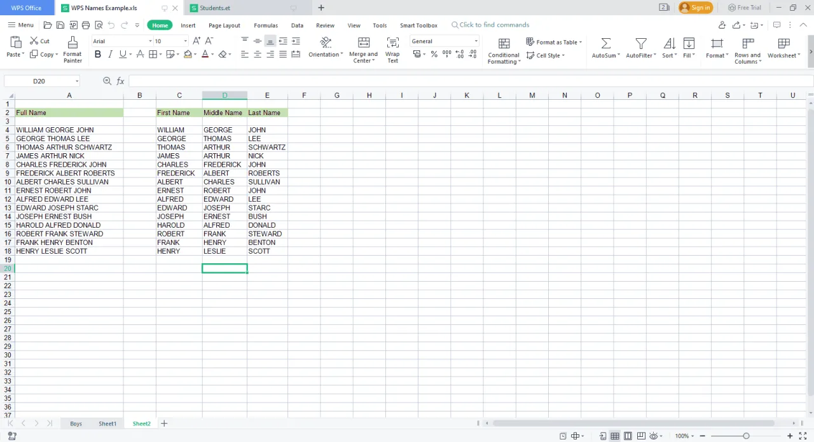Apply the AutoFilter tool
This screenshot has width=814, height=442.
639,48
